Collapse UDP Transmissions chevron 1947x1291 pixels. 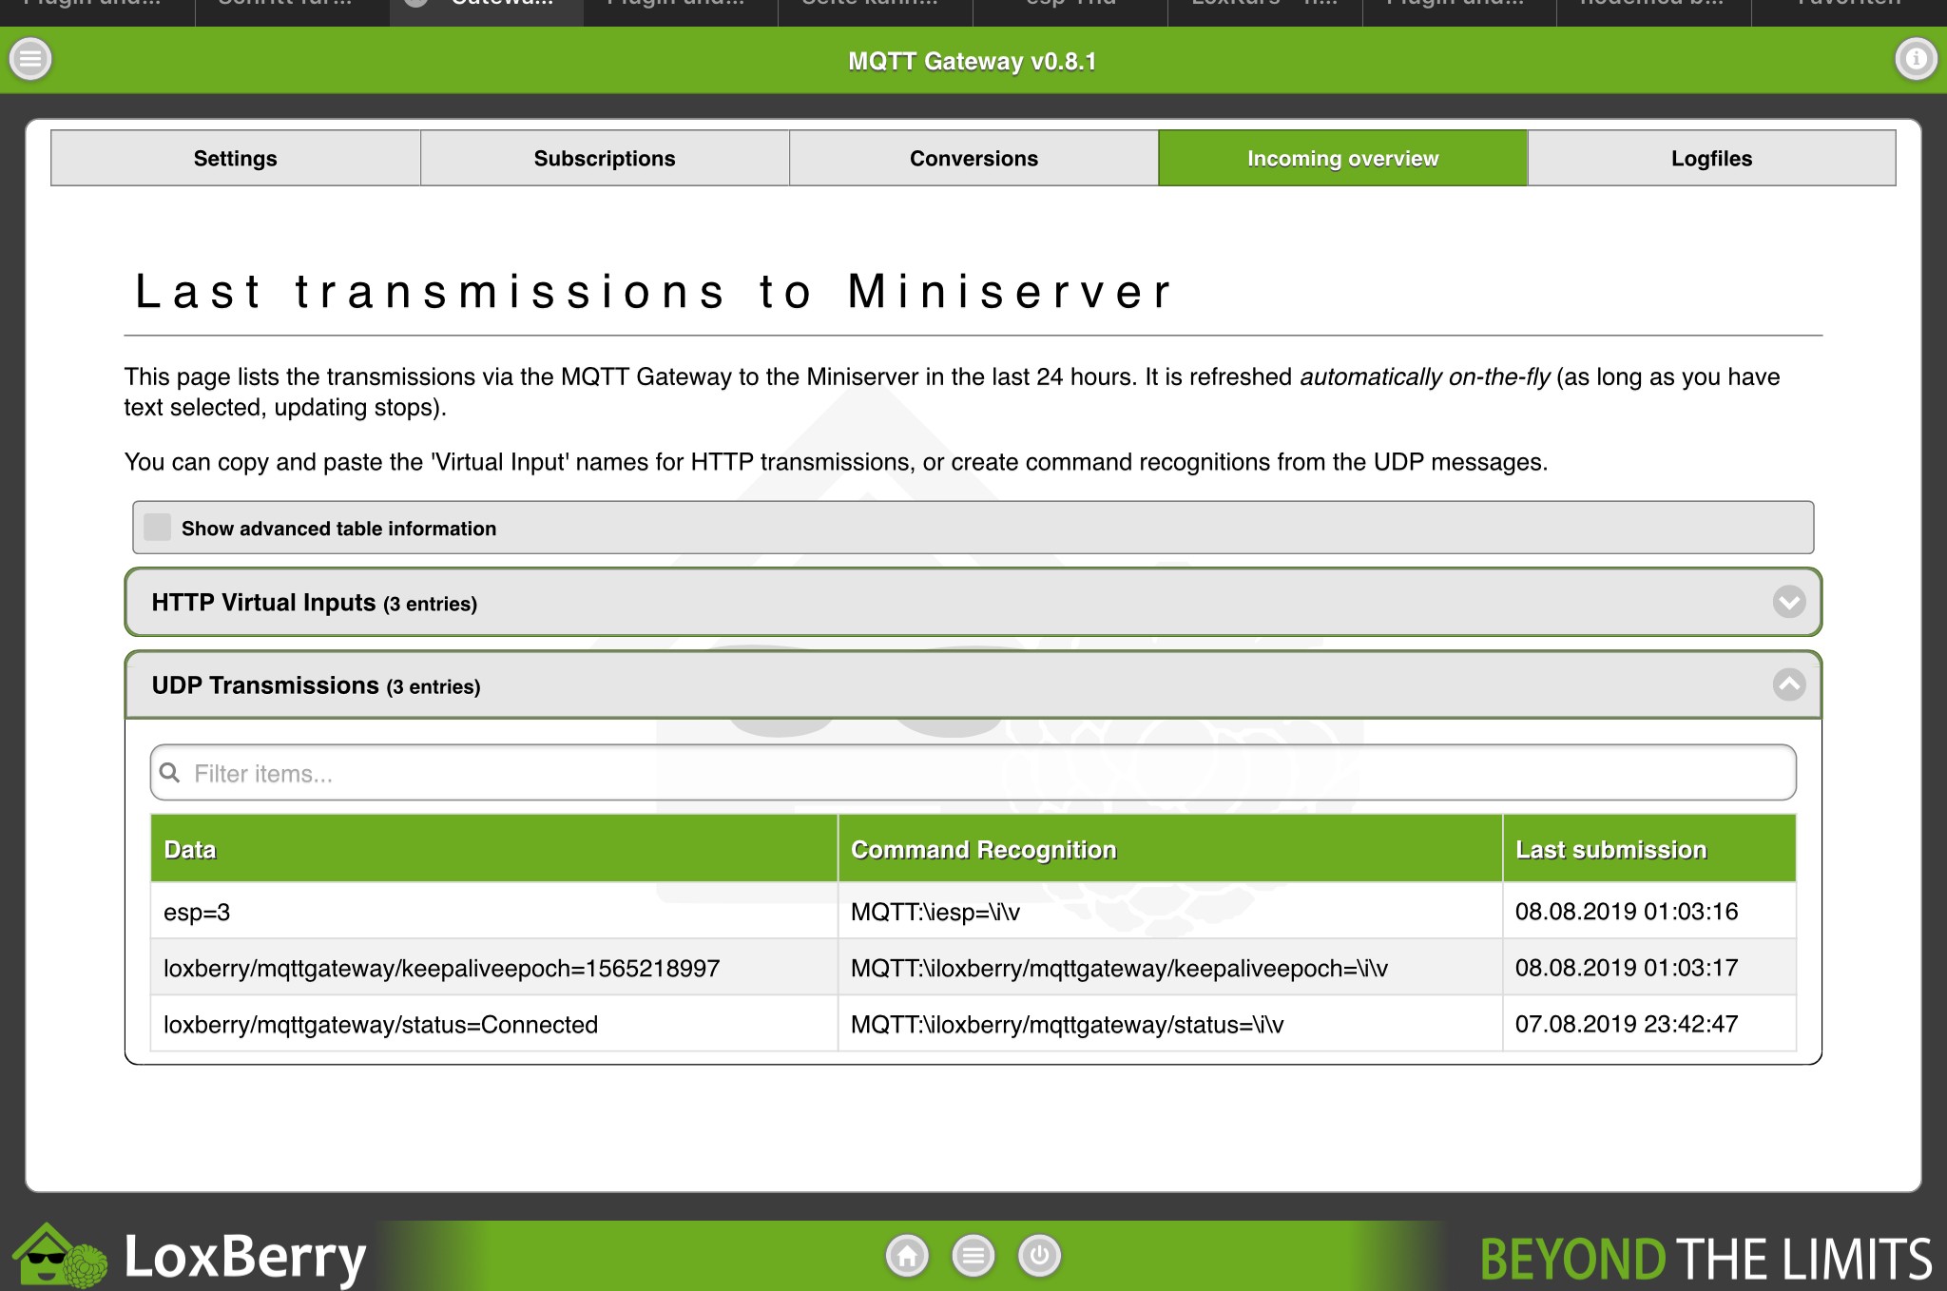[x=1788, y=684]
